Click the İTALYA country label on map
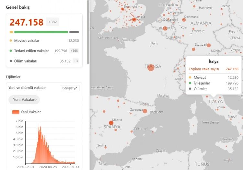 coord(215,101)
